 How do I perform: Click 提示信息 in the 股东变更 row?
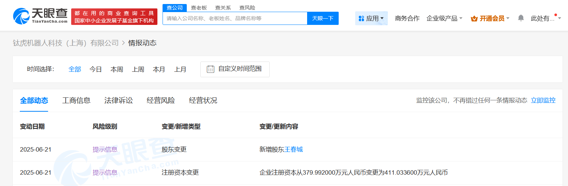pos(105,149)
